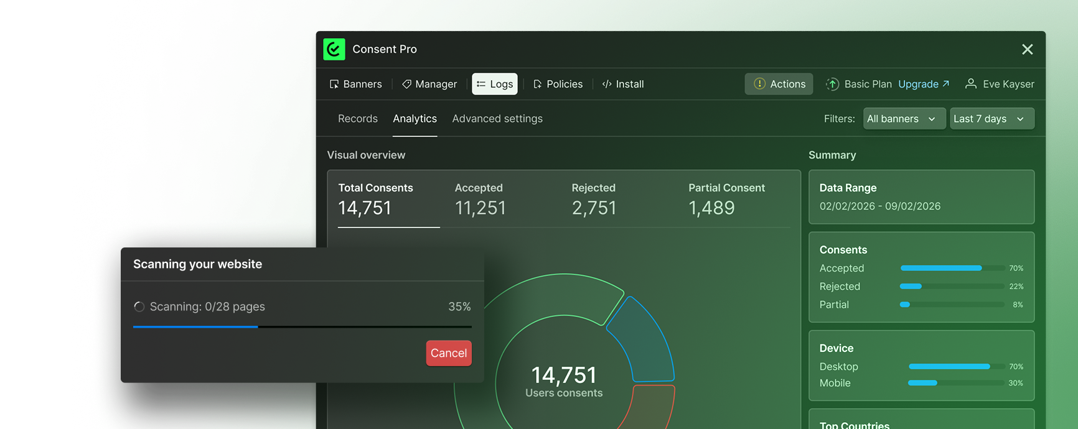Image resolution: width=1078 pixels, height=429 pixels.
Task: Click the Logs list icon
Action: click(x=481, y=84)
